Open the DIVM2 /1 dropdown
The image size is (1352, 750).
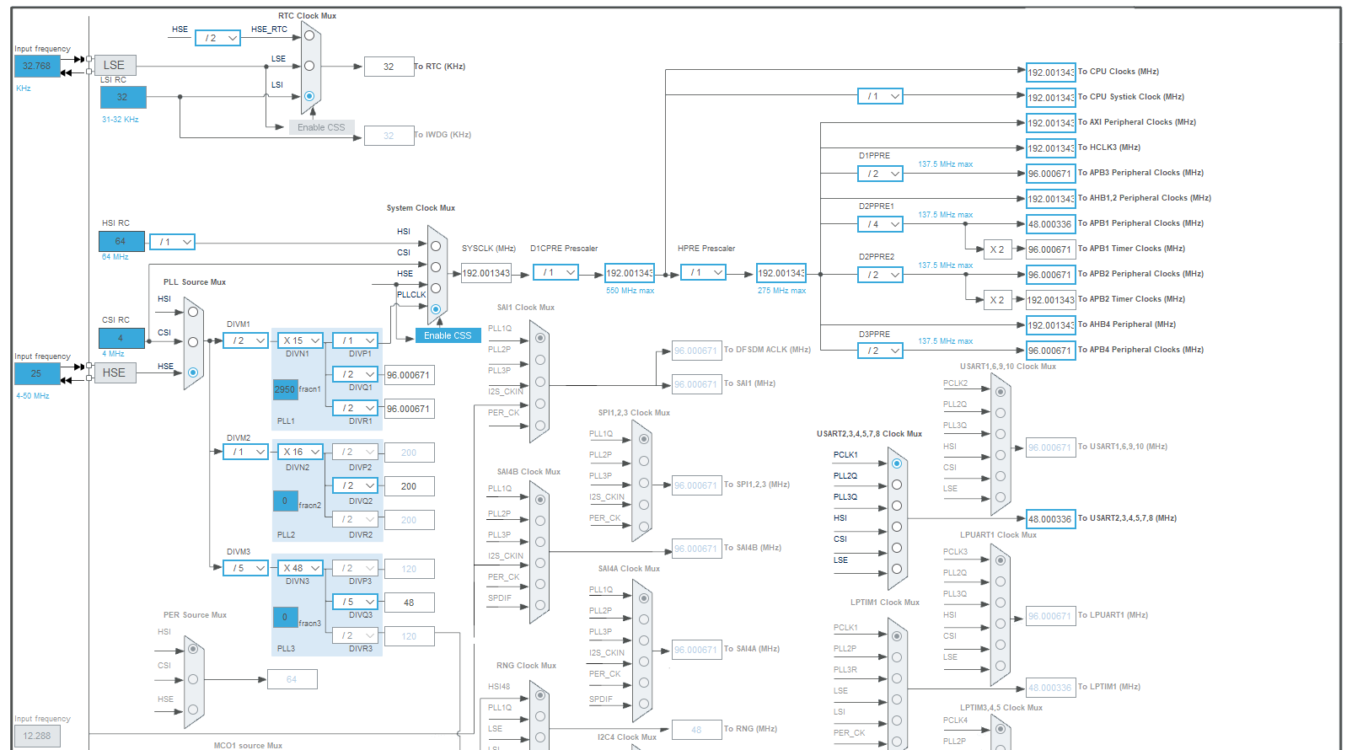click(x=245, y=452)
